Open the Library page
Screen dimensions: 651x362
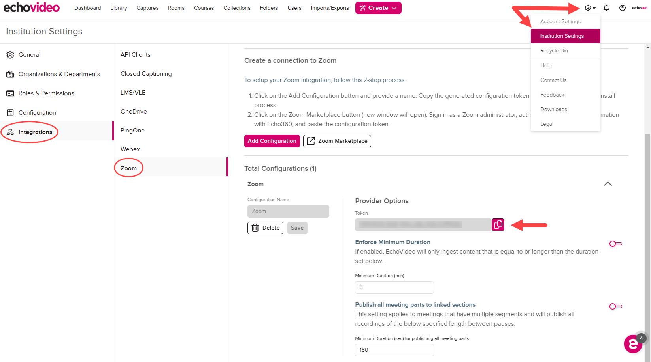(119, 8)
